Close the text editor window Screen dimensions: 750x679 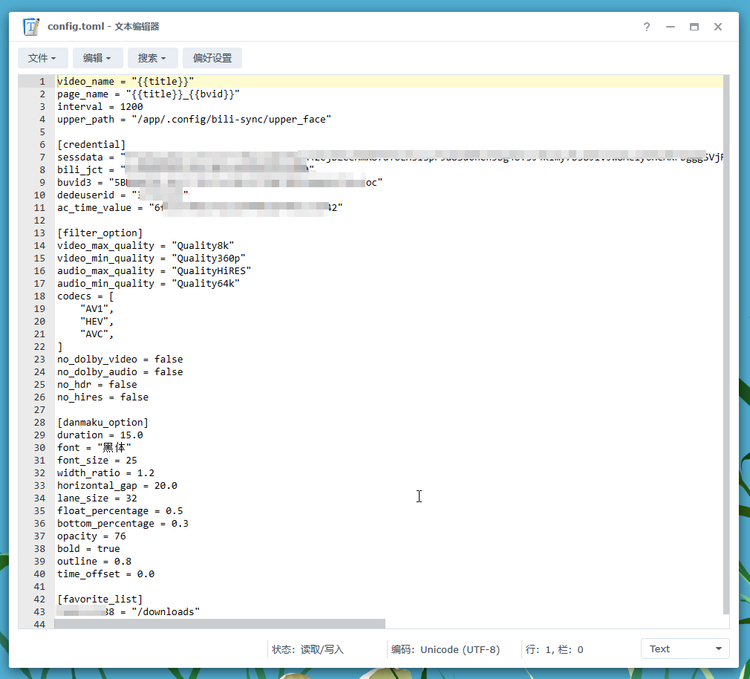pyautogui.click(x=718, y=27)
